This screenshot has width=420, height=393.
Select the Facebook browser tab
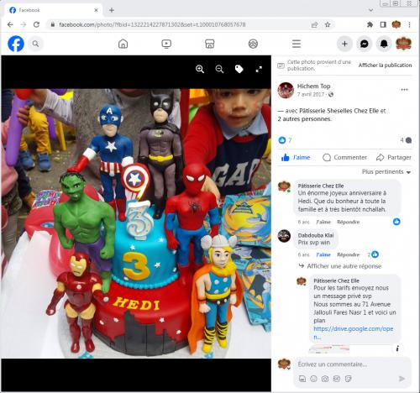(x=53, y=10)
